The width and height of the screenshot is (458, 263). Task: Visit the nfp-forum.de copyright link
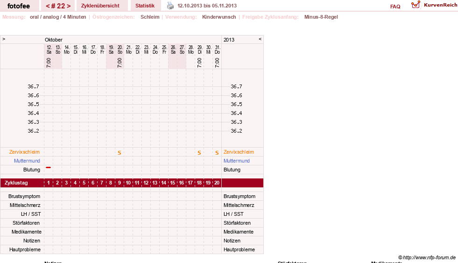(x=427, y=257)
